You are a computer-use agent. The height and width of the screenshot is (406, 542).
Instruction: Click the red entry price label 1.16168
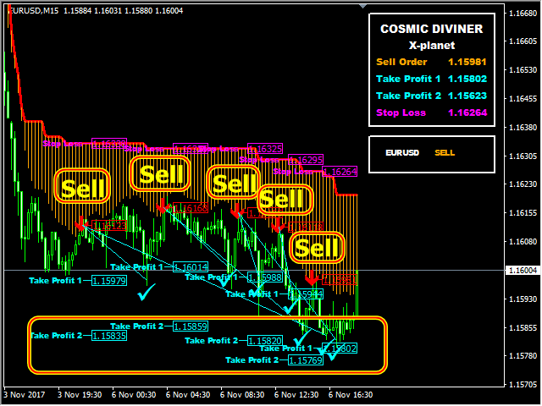click(191, 208)
